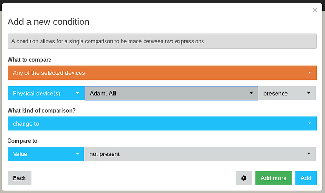Open the Any of the selected devices dropdown
The image size is (325, 193).
[x=162, y=73]
